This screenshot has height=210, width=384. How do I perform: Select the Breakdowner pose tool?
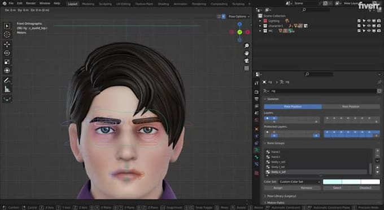click(x=7, y=99)
